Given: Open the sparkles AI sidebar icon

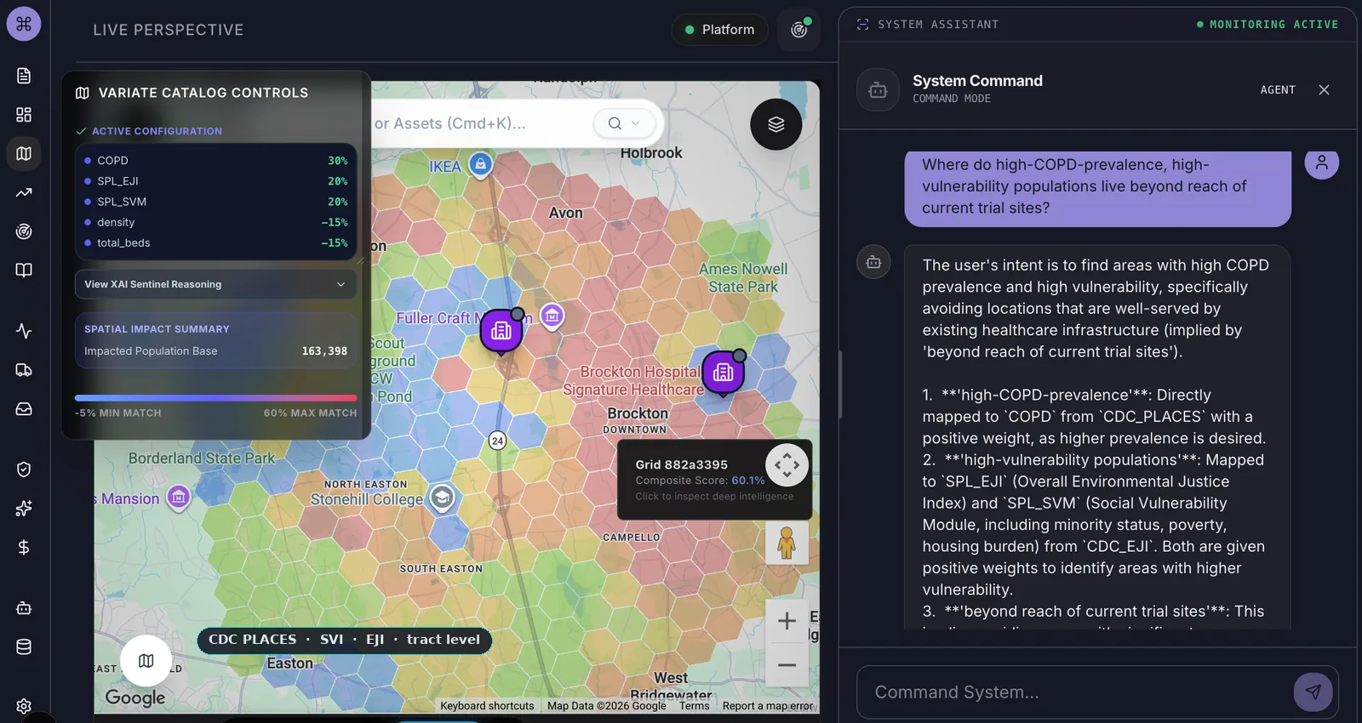Looking at the screenshot, I should 24,509.
